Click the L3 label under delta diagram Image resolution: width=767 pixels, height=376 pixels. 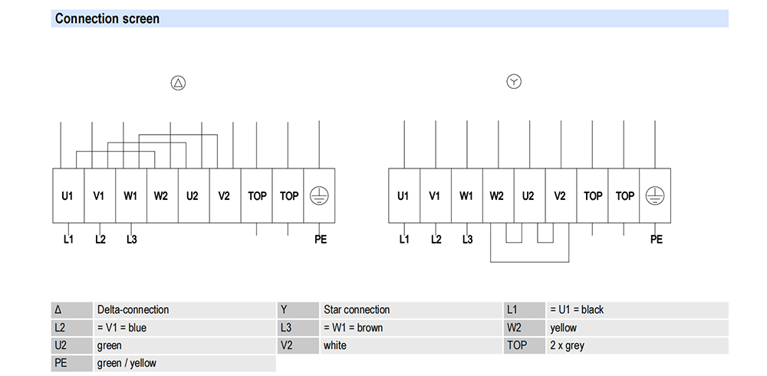132,240
